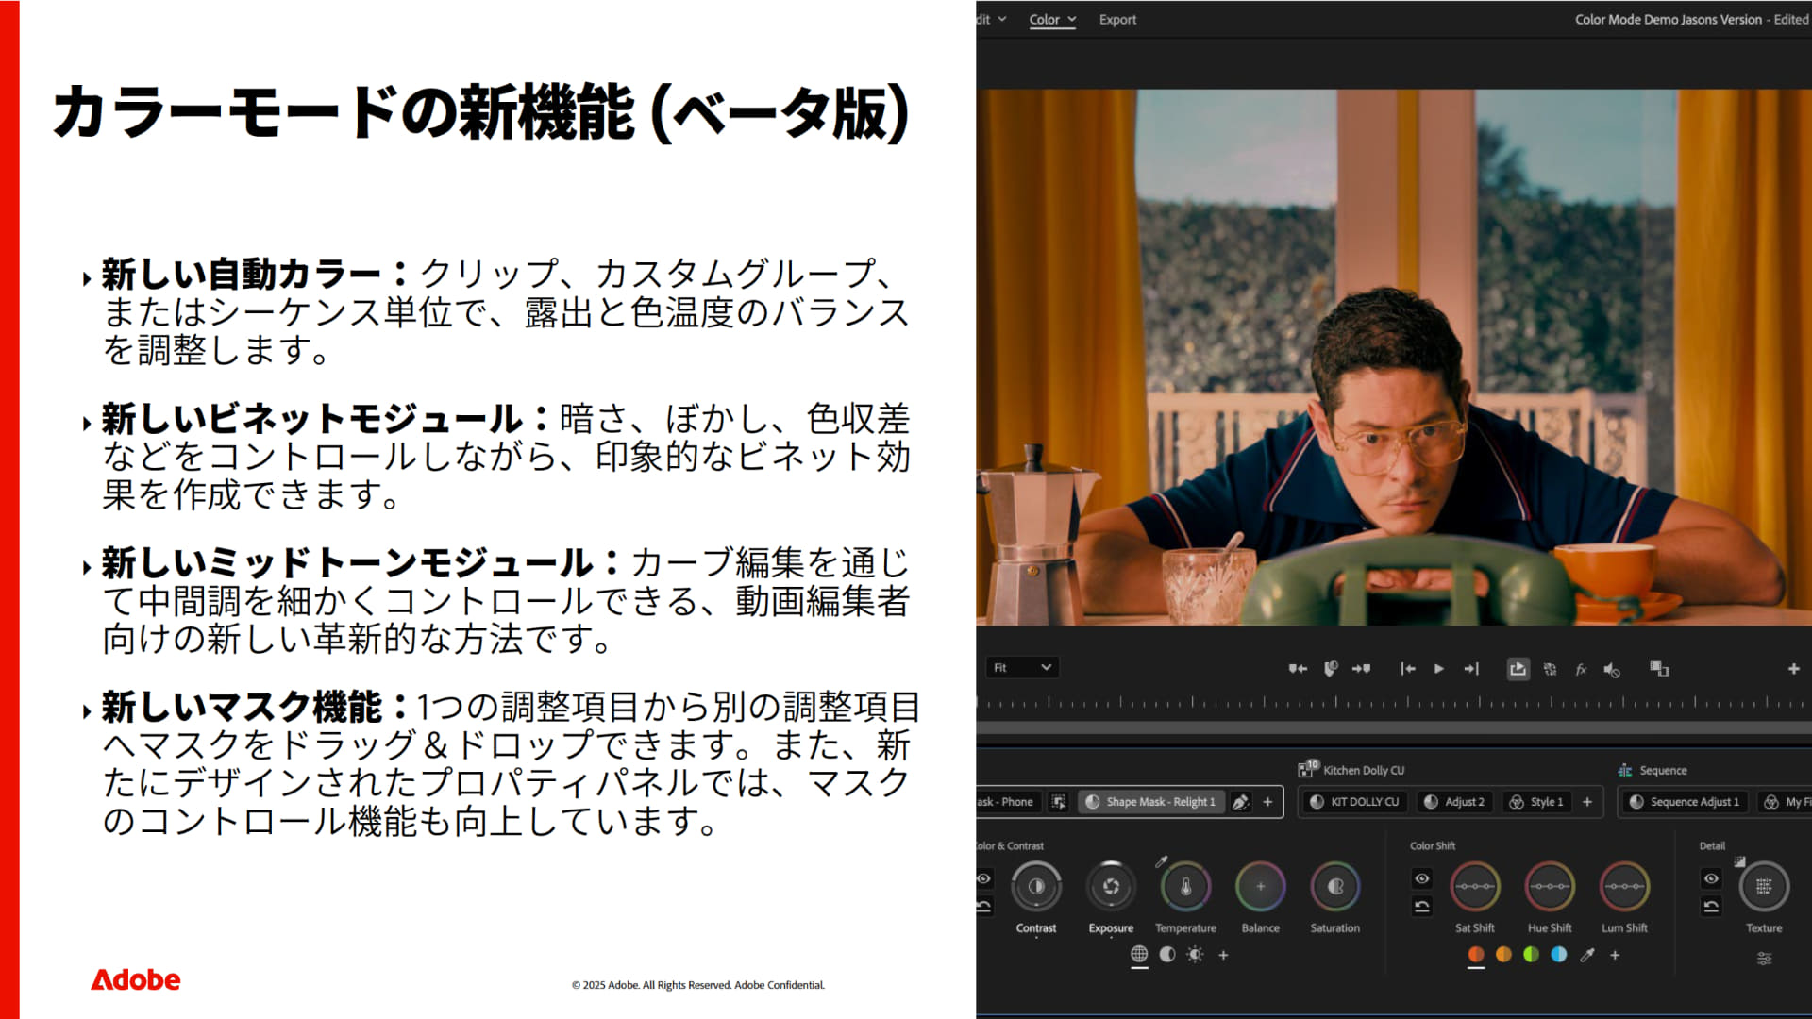Click the plus button right of transport controls
The image size is (1812, 1019).
click(x=1793, y=669)
